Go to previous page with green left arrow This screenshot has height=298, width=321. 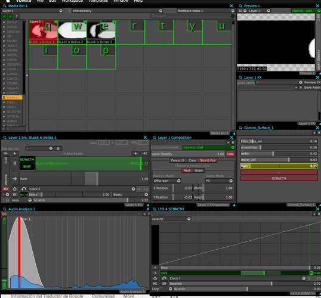point(4,16)
